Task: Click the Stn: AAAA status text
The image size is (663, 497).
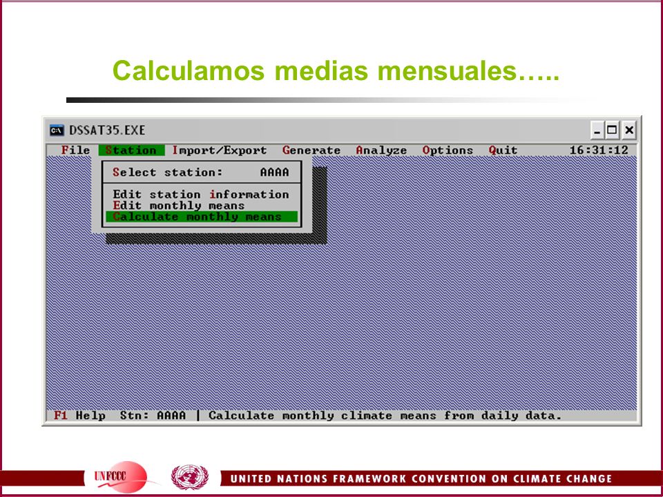Action: tap(153, 416)
